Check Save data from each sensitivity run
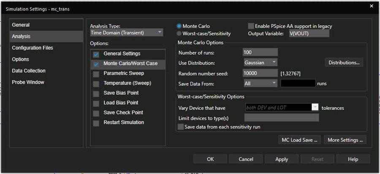Screen dimensions: 380x174 181,127
